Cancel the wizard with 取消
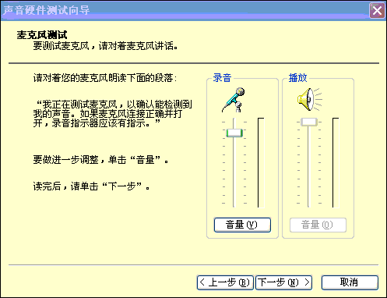Image resolution: width=387 pixels, height=298 pixels. (350, 282)
